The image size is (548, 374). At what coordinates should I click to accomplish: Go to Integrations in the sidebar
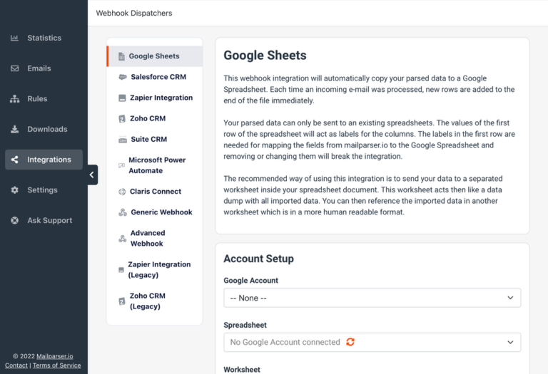coord(44,160)
